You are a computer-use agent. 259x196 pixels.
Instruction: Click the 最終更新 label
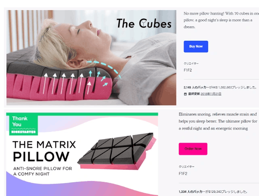coord(194,94)
